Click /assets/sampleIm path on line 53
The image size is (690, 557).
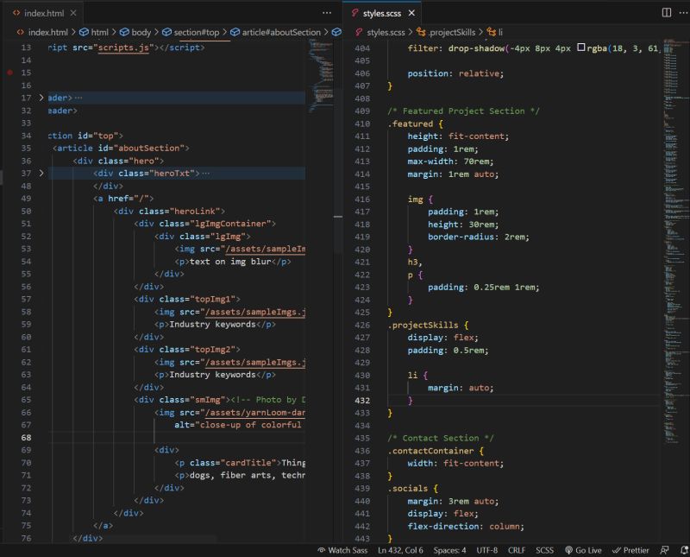266,249
